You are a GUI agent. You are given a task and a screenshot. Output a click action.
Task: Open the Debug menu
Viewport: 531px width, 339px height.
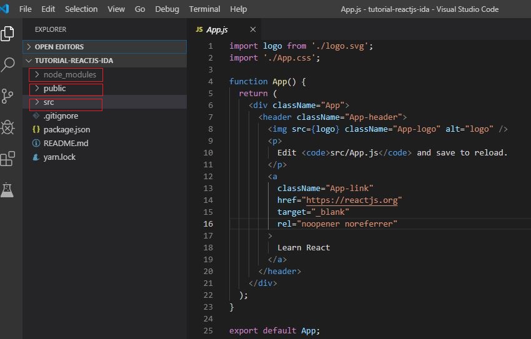[167, 9]
